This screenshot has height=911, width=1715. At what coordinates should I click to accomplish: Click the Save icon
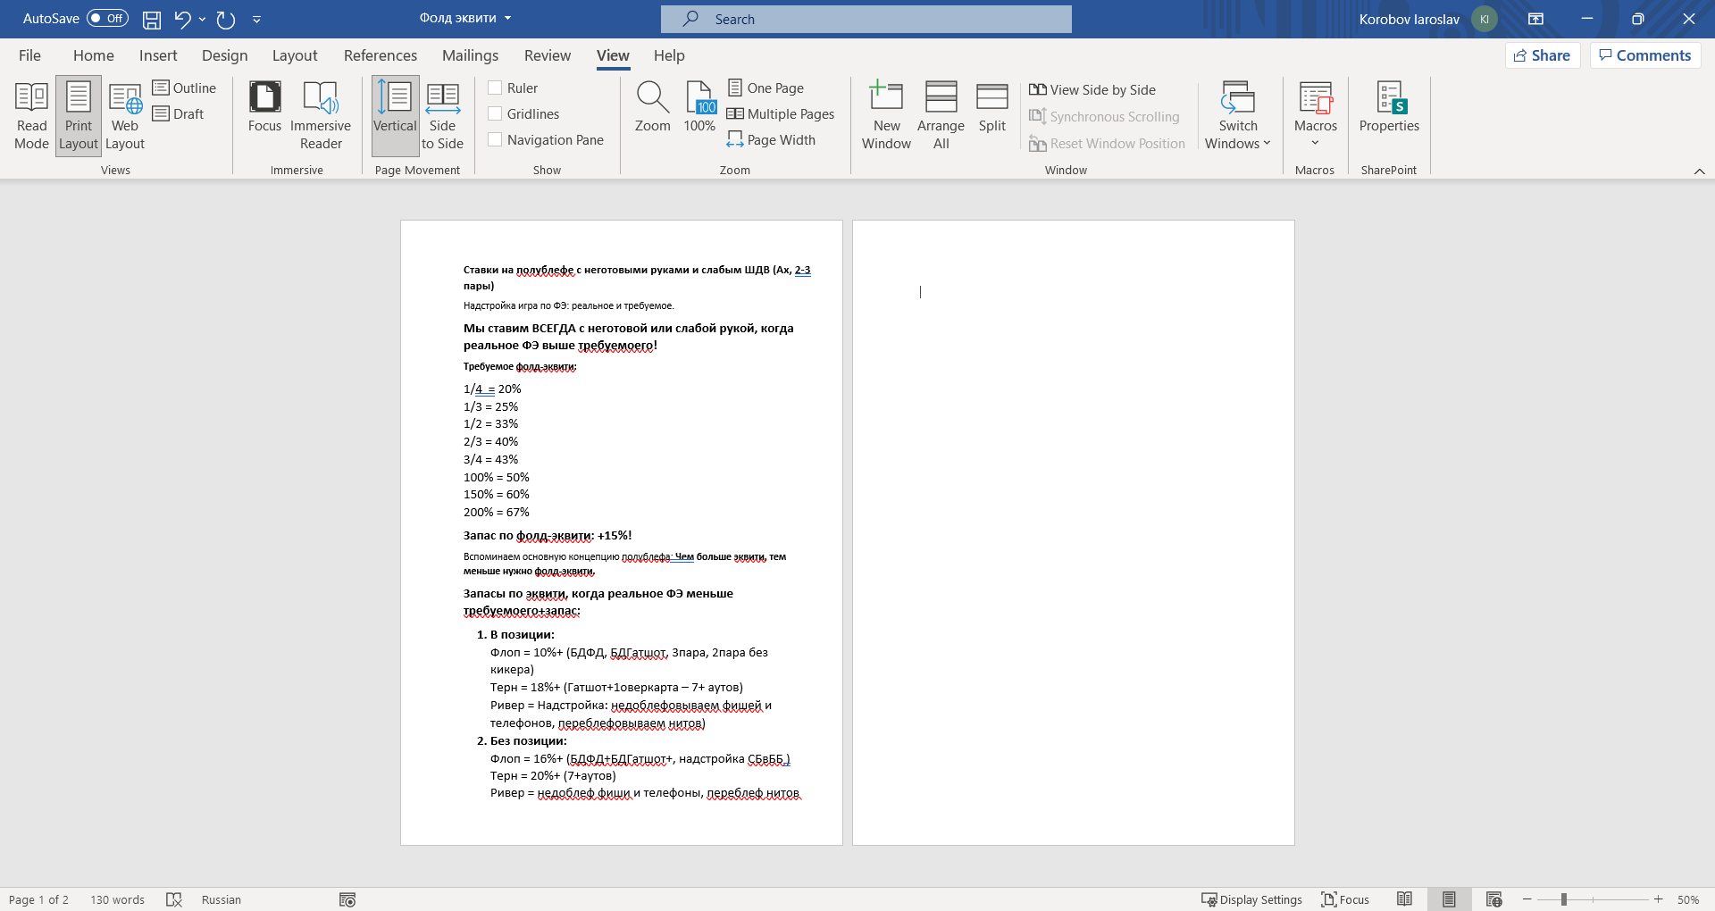(x=152, y=19)
